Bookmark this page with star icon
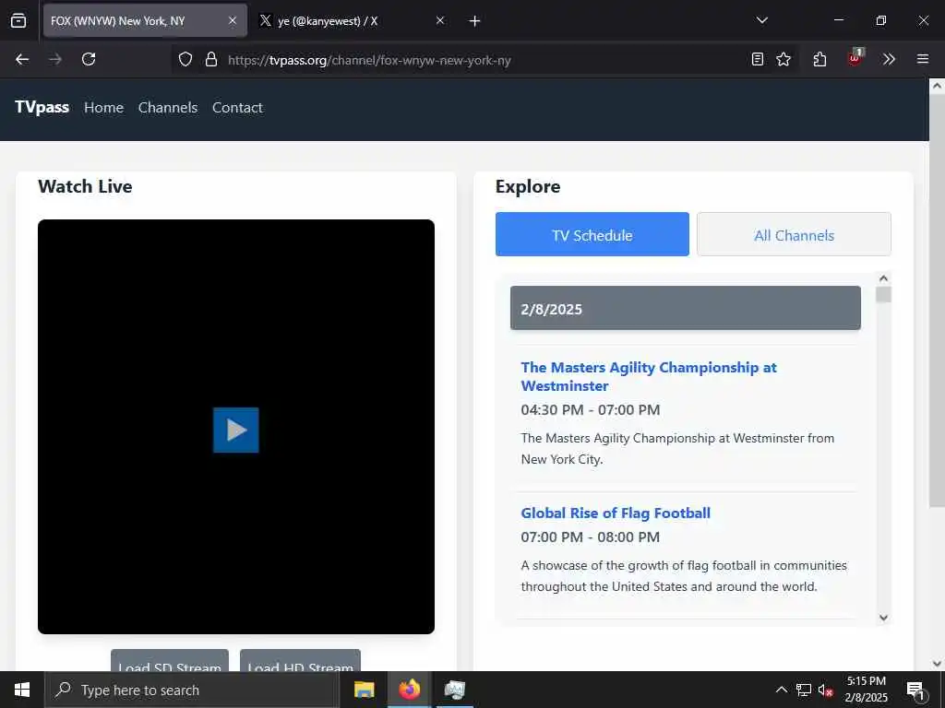Viewport: 945px width, 708px height. click(784, 59)
